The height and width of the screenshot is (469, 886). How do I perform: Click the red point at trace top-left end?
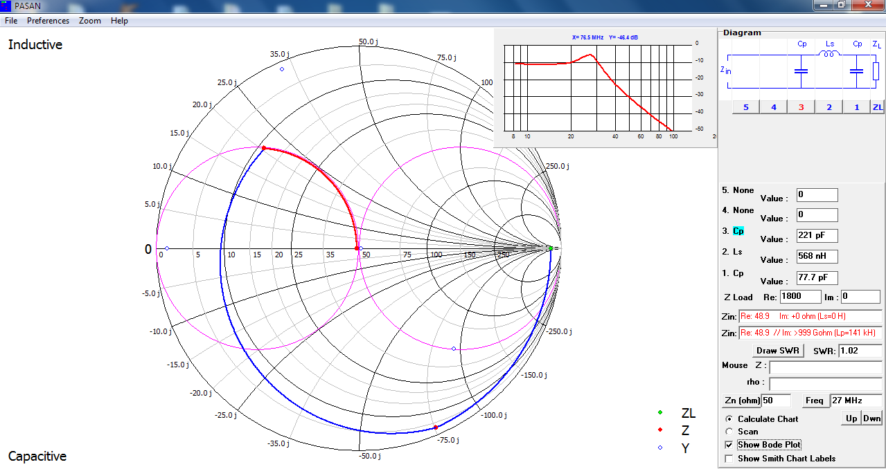(x=263, y=148)
